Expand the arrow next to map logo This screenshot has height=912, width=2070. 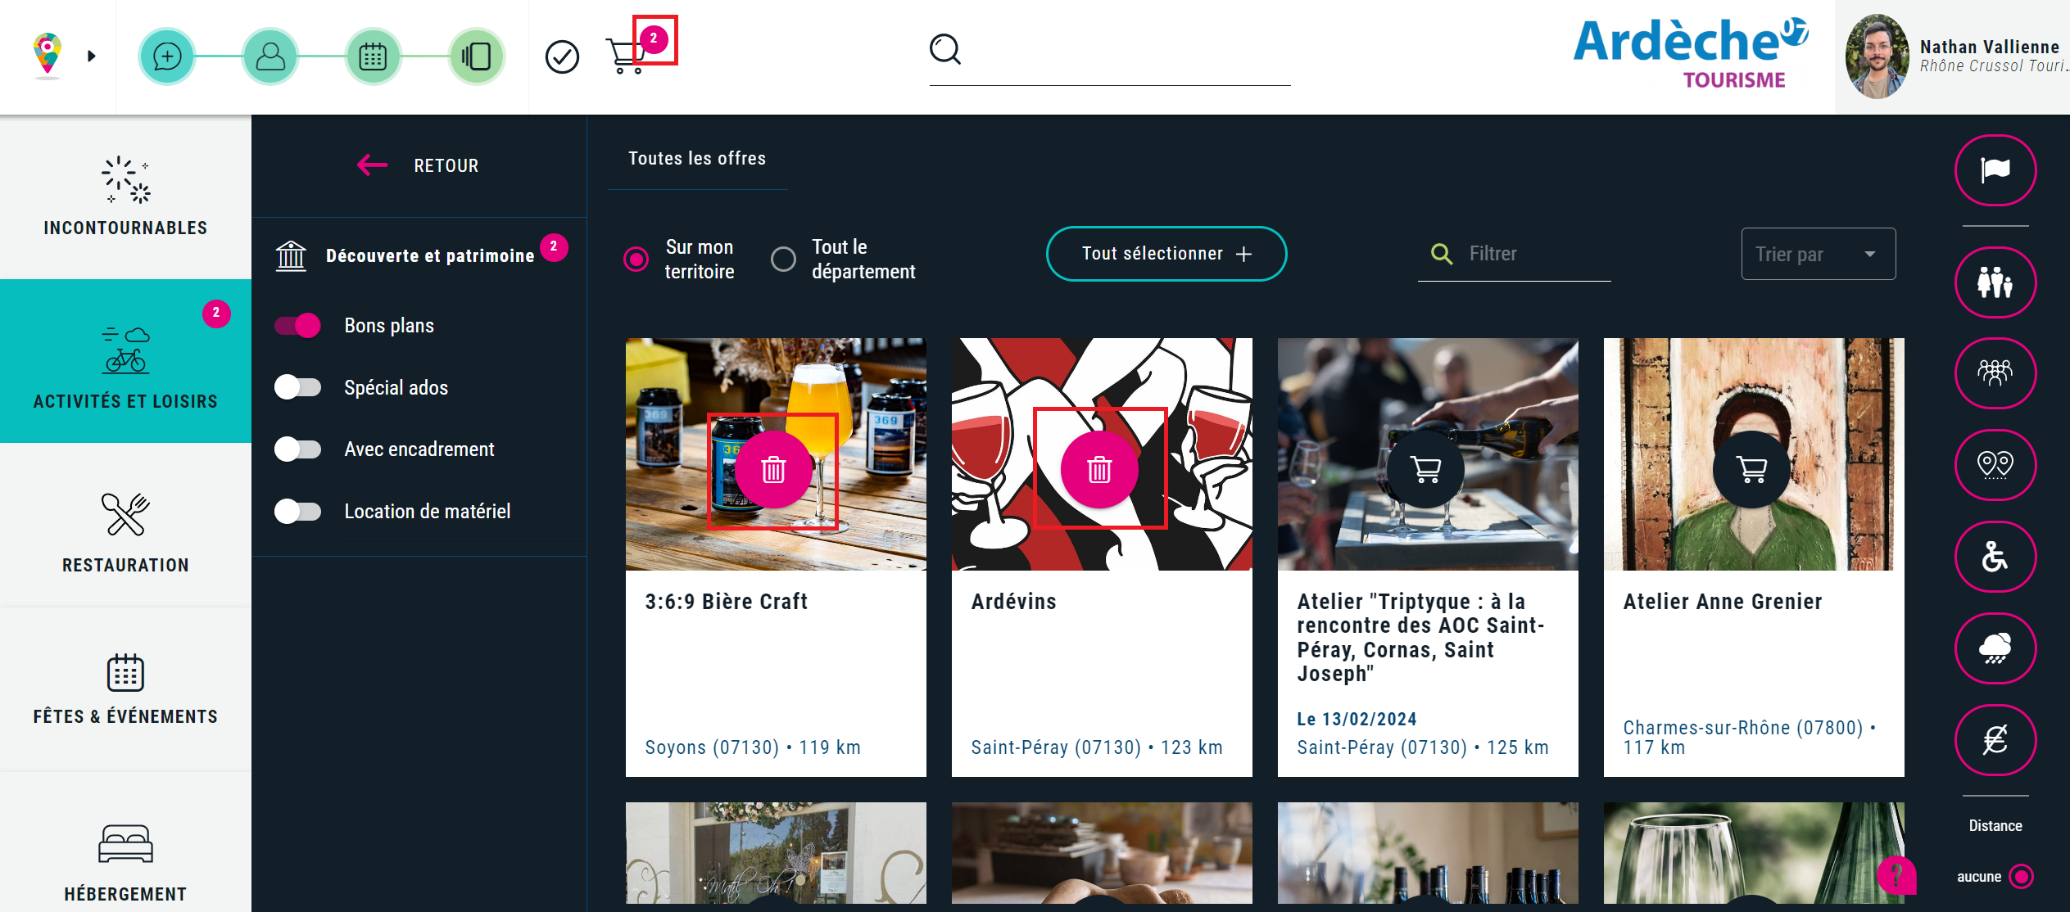92,56
